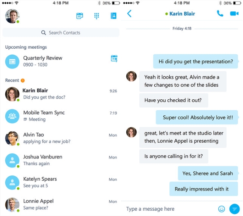Click the Type a message here field

(x=171, y=209)
